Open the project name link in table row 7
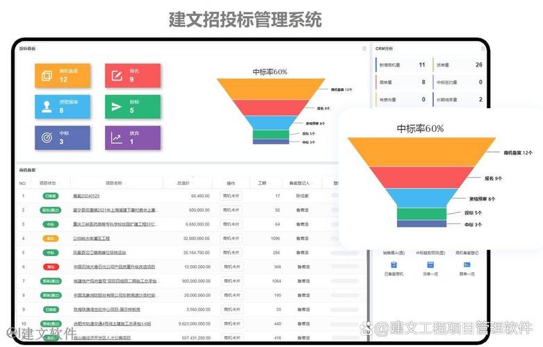Image resolution: width=543 pixels, height=347 pixels. click(115, 281)
